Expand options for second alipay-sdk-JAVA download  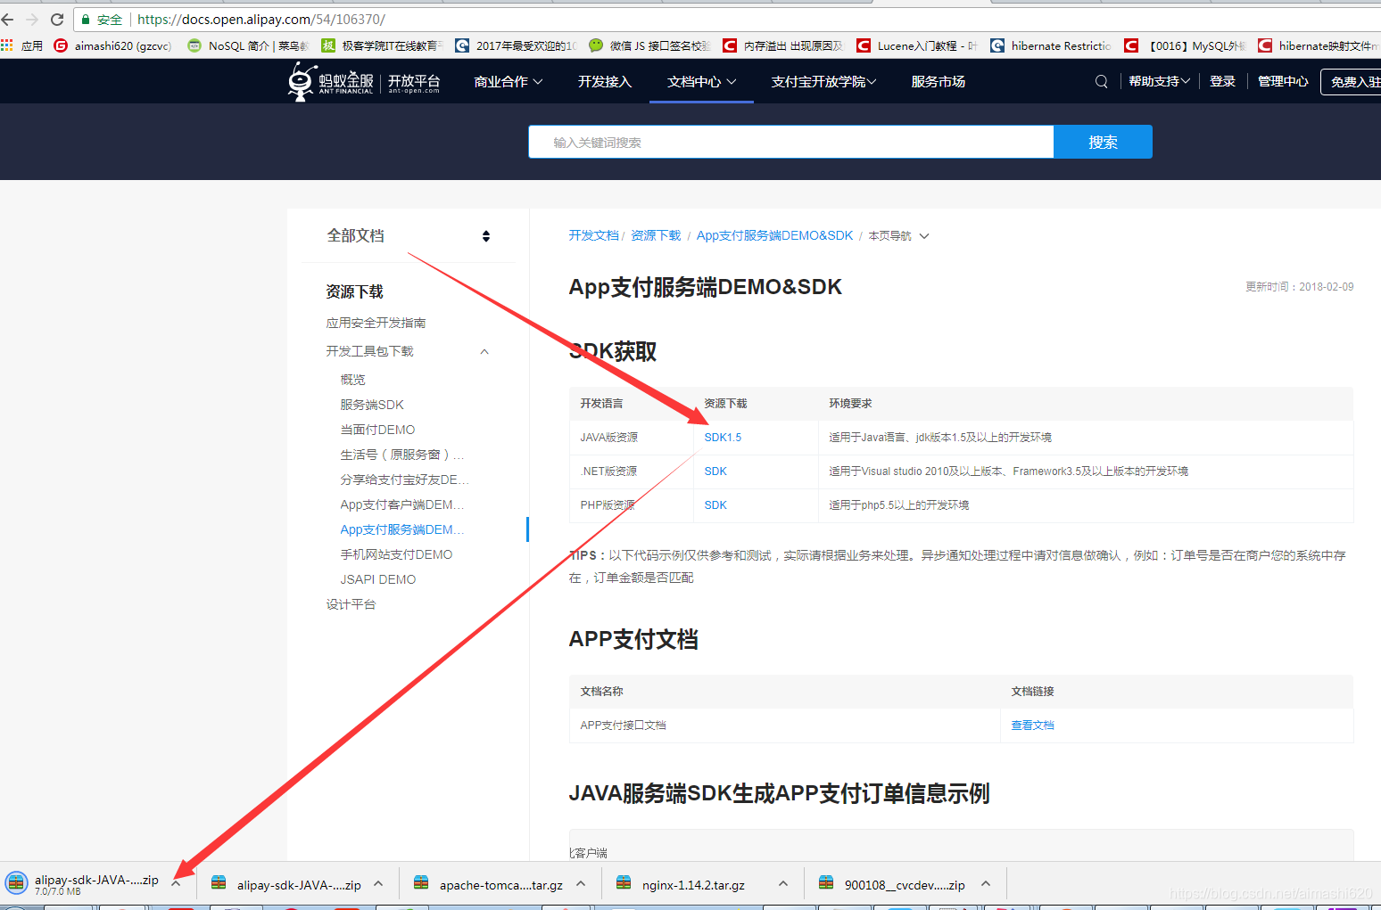click(x=378, y=883)
